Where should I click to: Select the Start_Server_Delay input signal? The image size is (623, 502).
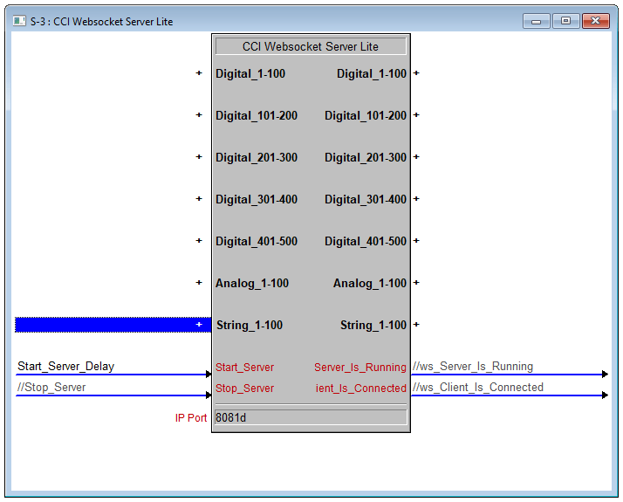click(66, 367)
